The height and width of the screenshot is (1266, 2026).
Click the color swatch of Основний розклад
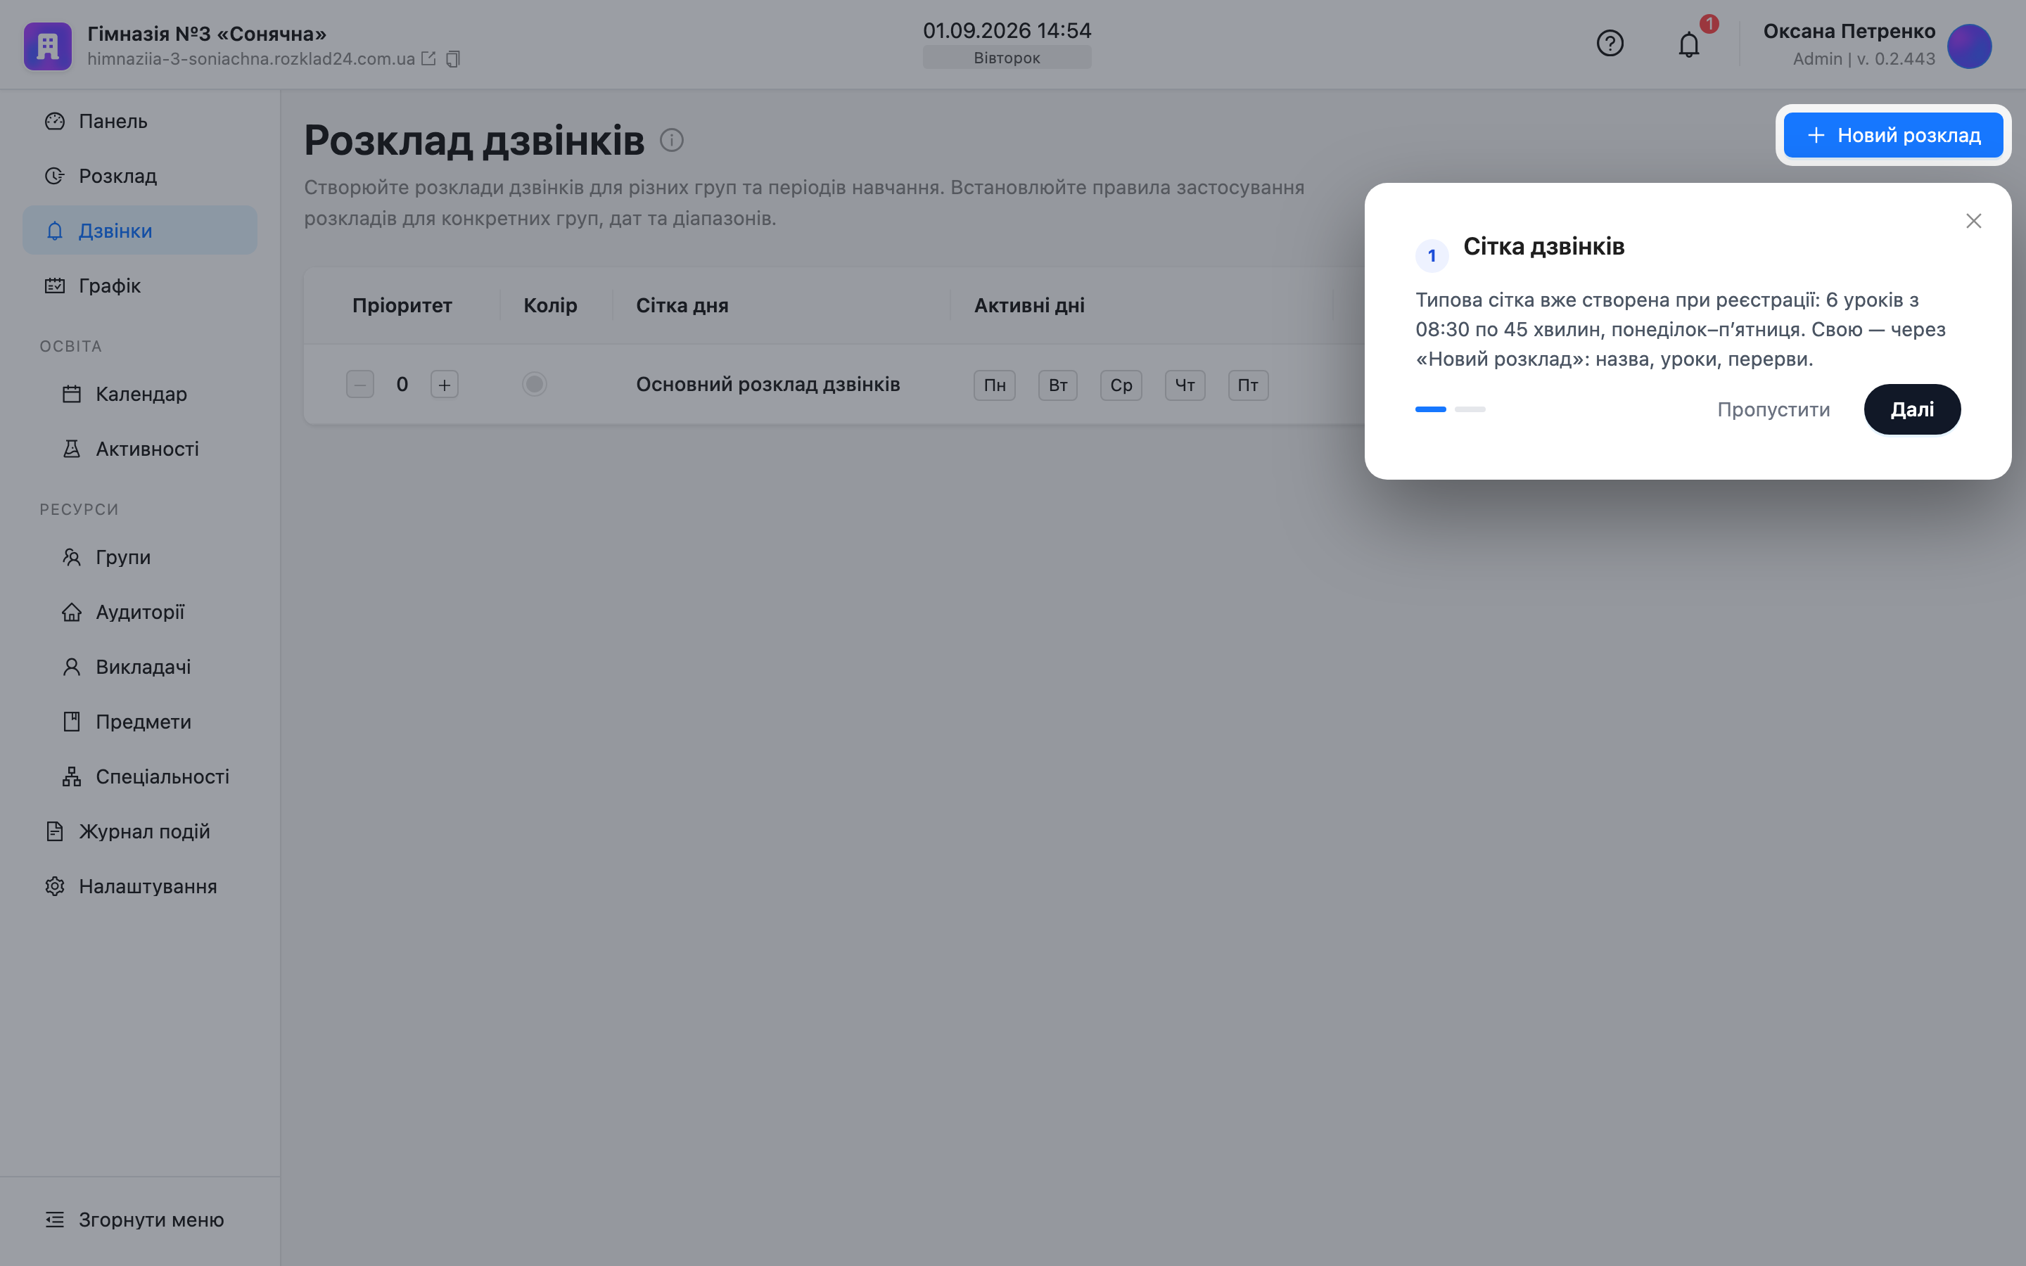[534, 384]
